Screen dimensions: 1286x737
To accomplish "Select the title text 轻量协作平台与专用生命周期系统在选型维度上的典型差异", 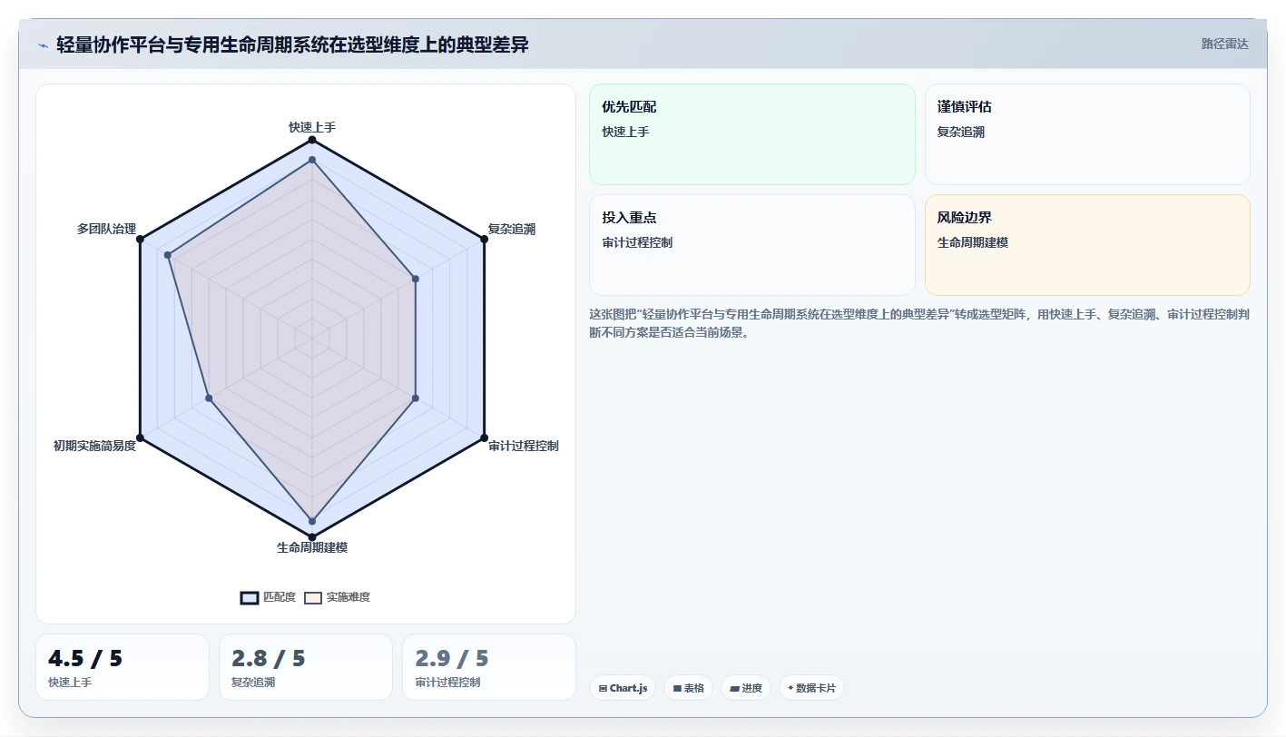I will [x=292, y=44].
